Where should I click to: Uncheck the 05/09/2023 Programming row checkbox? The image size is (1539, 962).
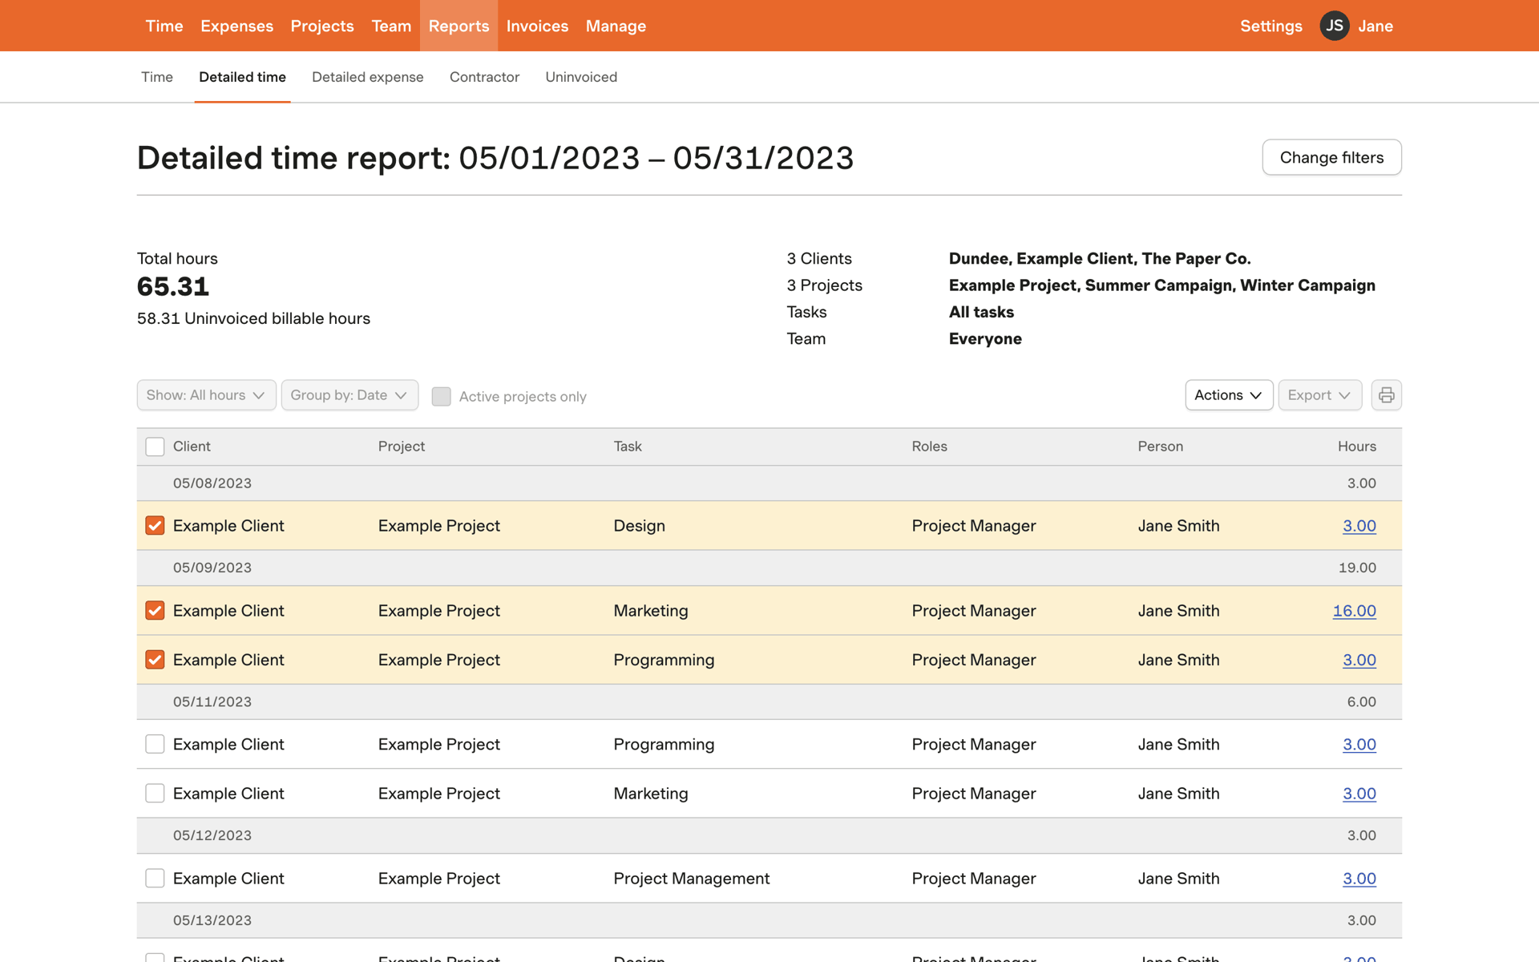[155, 660]
